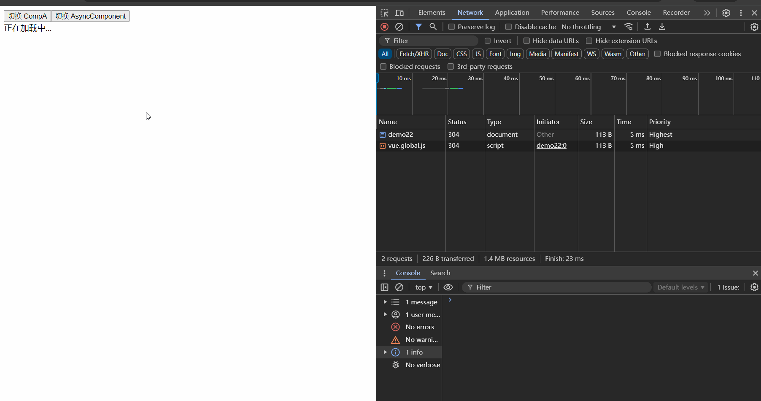Open console settings gear
This screenshot has width=761, height=401.
[754, 287]
